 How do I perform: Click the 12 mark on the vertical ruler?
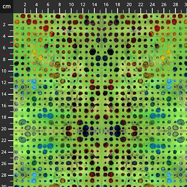4,82
